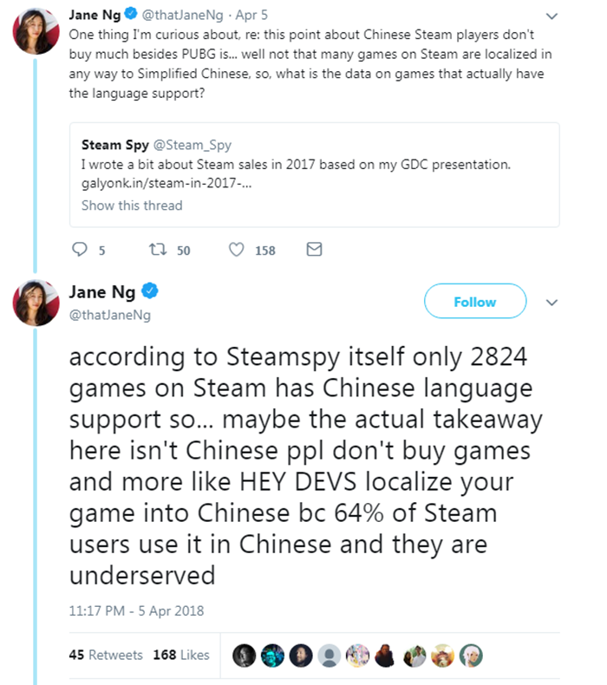607x685 pixels.
Task: View the 168 Likes list
Action: coord(181,655)
